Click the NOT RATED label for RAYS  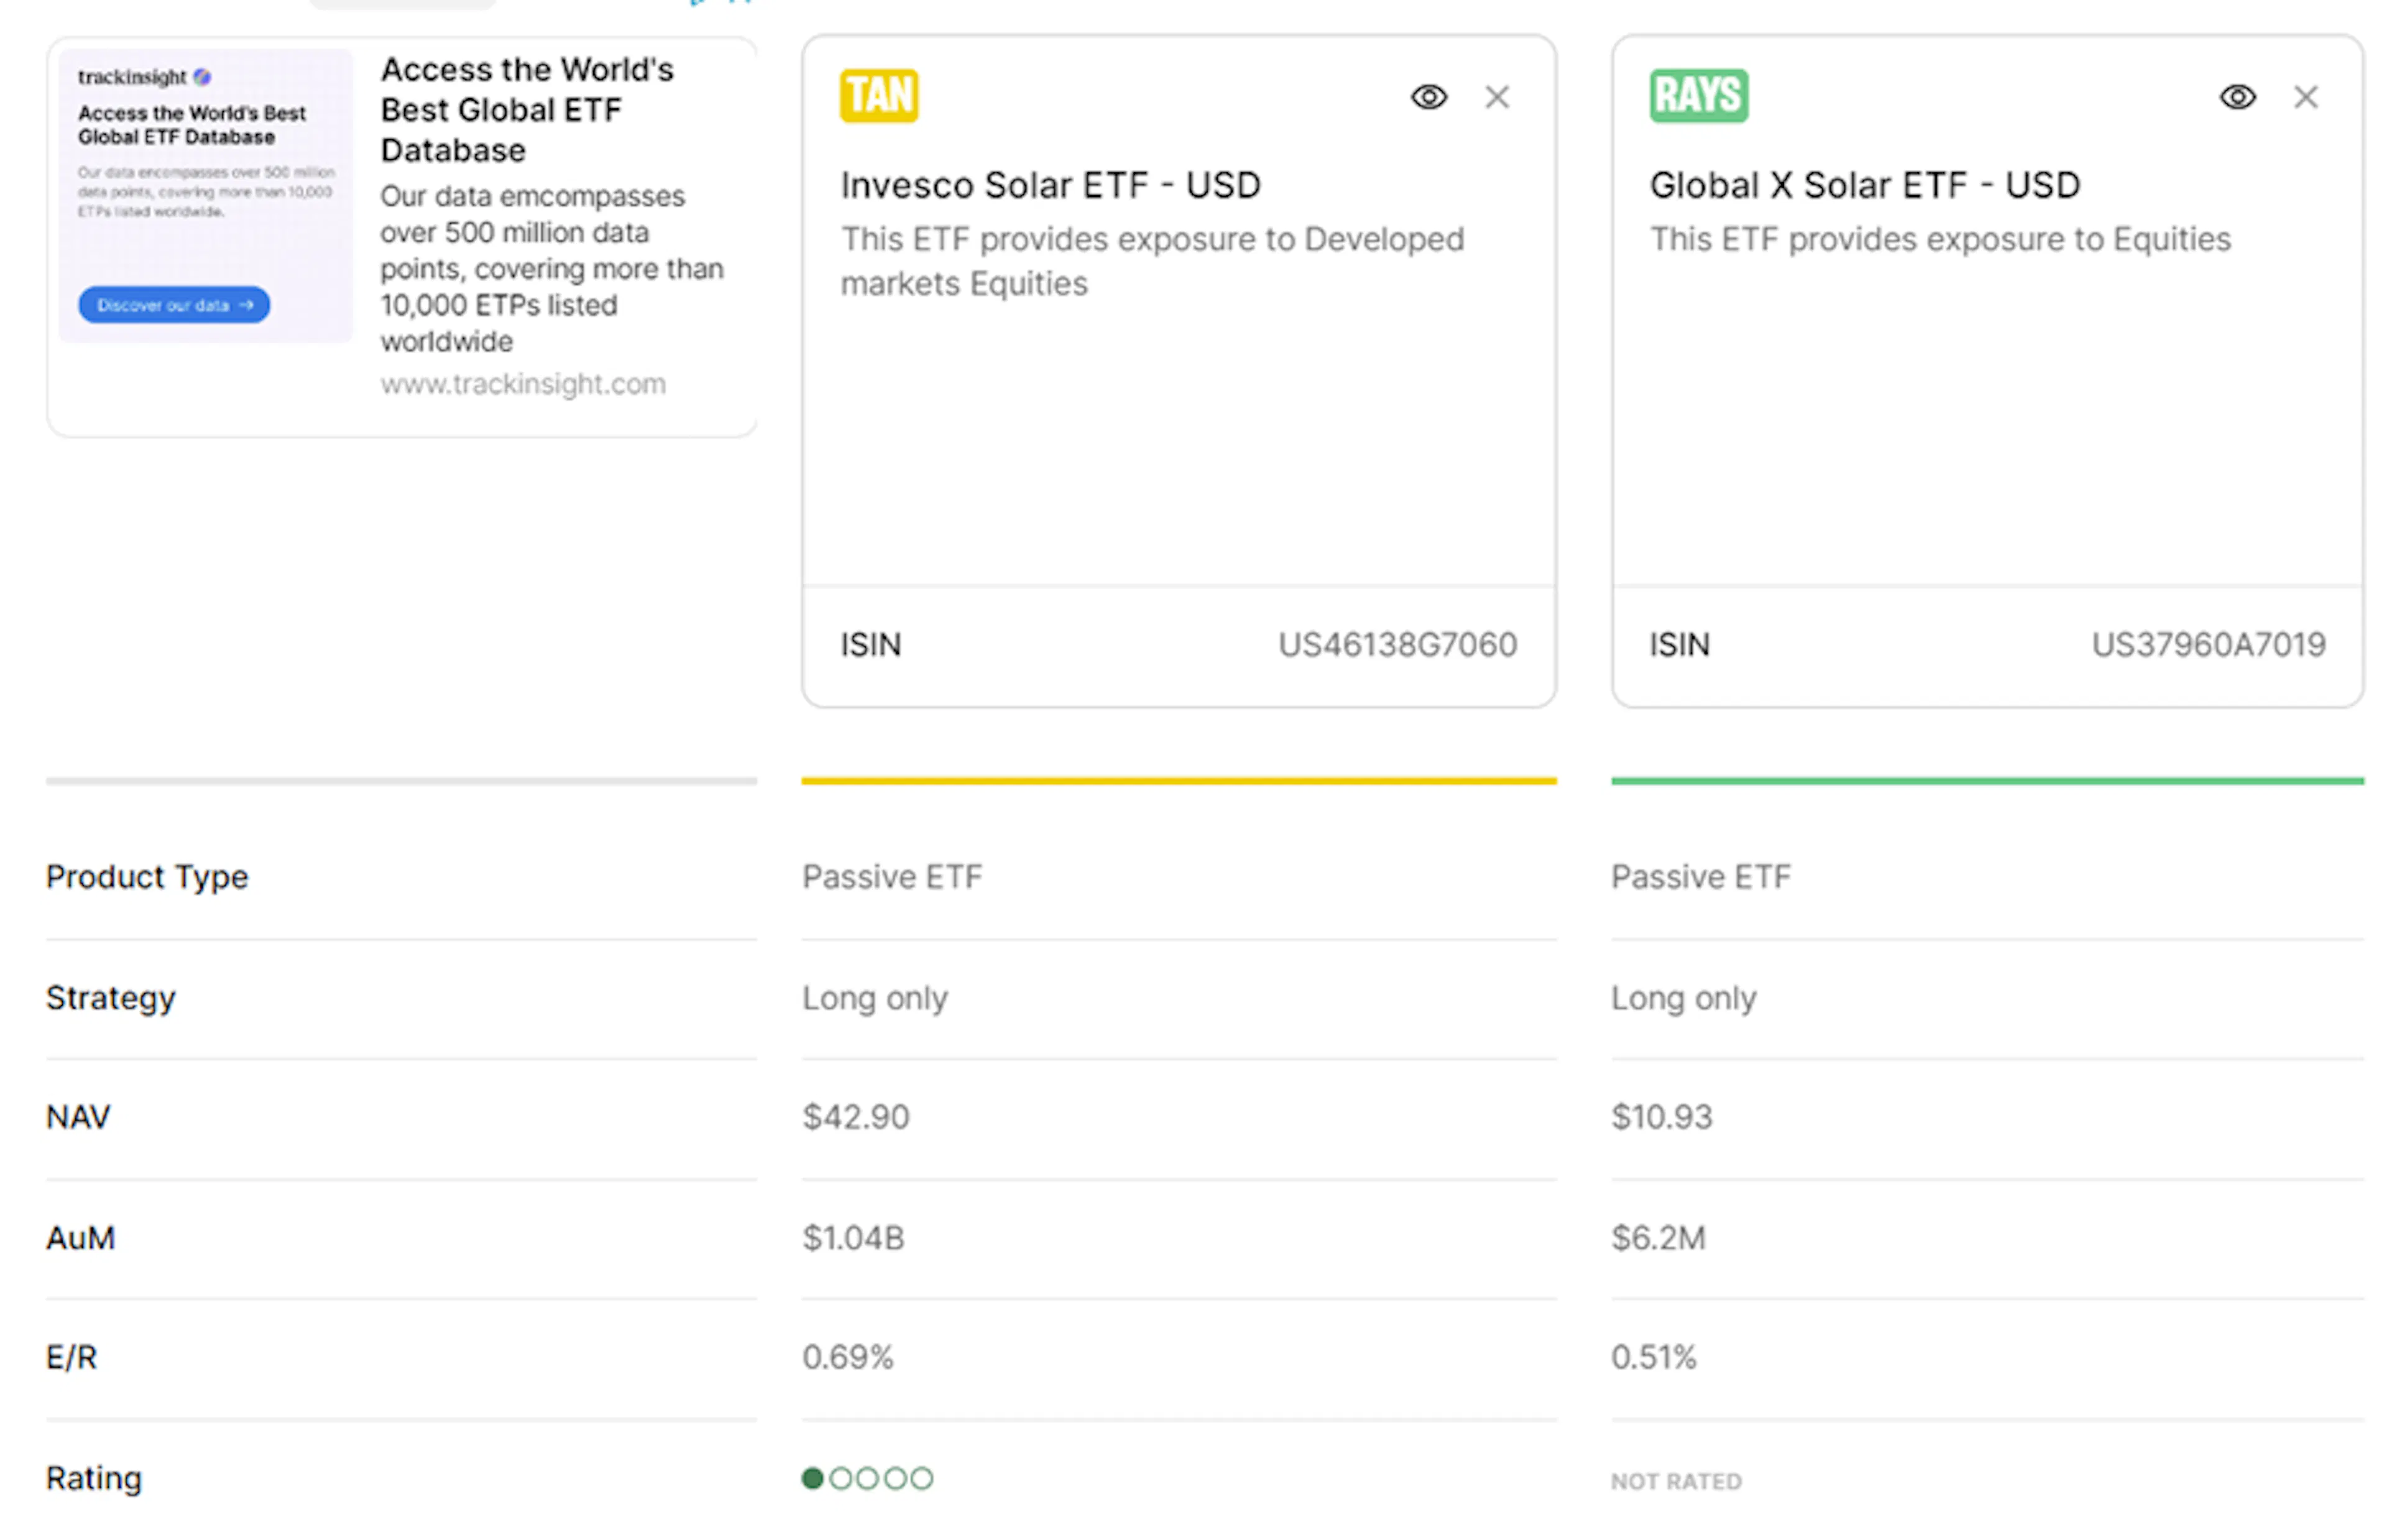tap(1675, 1481)
